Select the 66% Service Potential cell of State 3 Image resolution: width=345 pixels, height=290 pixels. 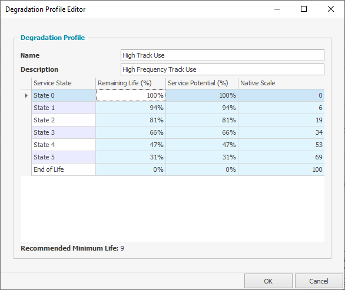tap(202, 132)
